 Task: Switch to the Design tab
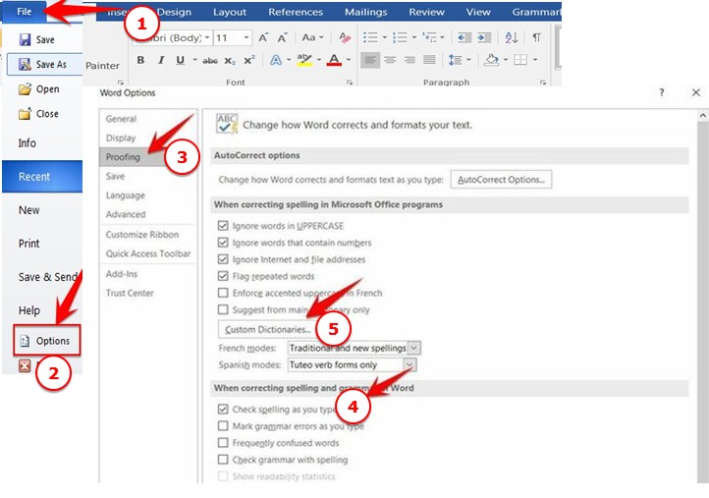[x=174, y=12]
